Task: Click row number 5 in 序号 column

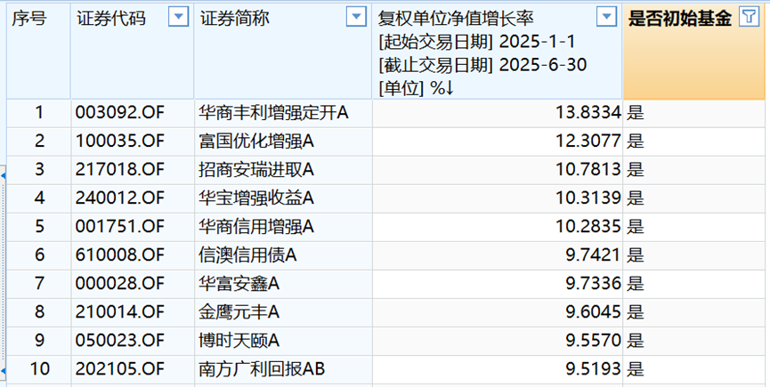Action: point(39,227)
